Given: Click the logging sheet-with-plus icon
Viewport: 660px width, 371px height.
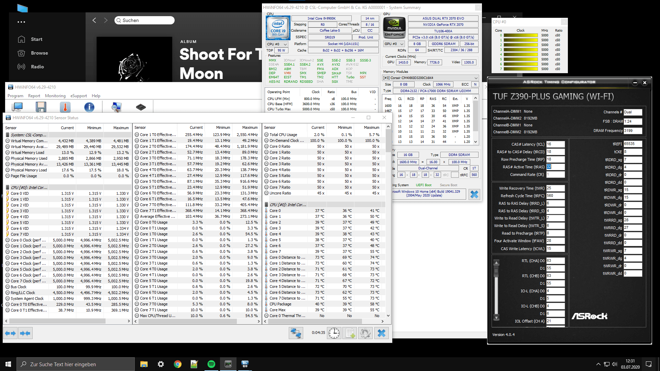Looking at the screenshot, I should [x=350, y=333].
